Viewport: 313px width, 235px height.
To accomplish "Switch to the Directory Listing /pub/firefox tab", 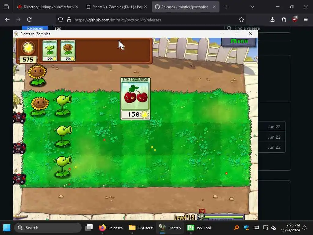I will coord(48,7).
